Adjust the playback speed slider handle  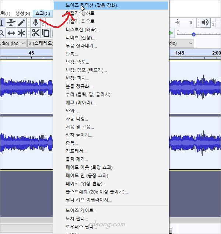(193, 34)
